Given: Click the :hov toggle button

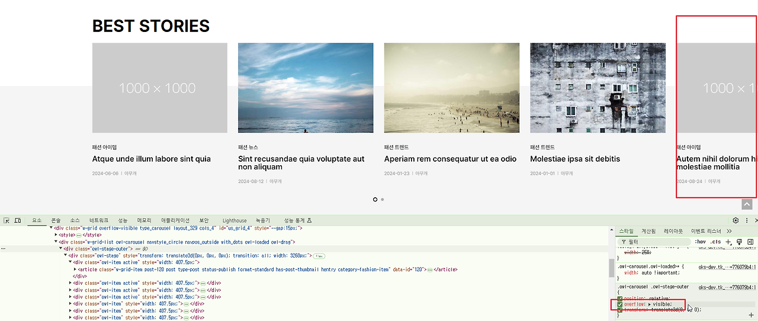Looking at the screenshot, I should 700,242.
